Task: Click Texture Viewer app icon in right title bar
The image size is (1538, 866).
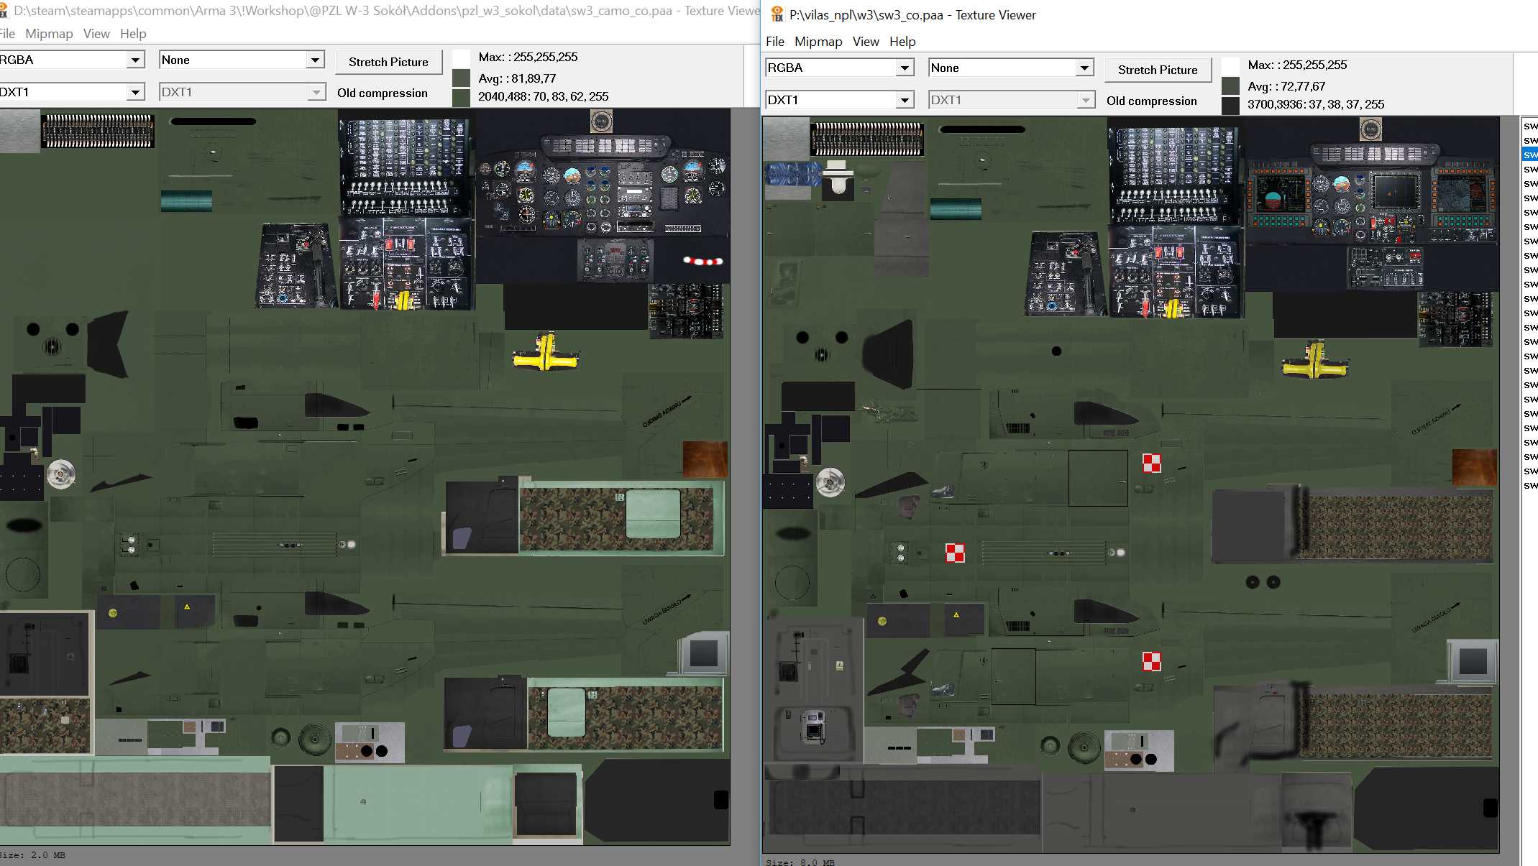Action: (x=777, y=14)
